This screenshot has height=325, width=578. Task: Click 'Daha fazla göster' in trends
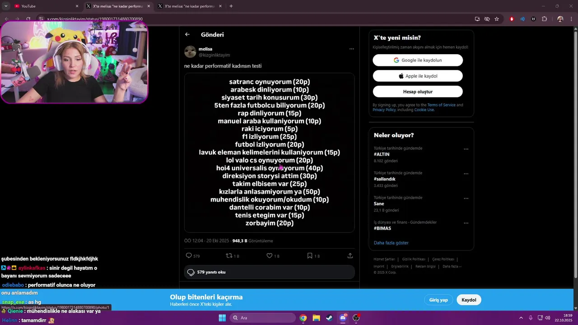pyautogui.click(x=391, y=243)
